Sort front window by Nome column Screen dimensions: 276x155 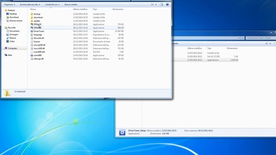coord(33,9)
